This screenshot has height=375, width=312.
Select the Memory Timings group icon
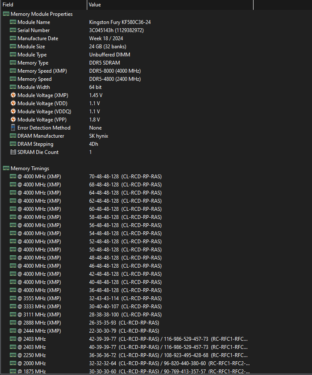[x=6, y=168]
